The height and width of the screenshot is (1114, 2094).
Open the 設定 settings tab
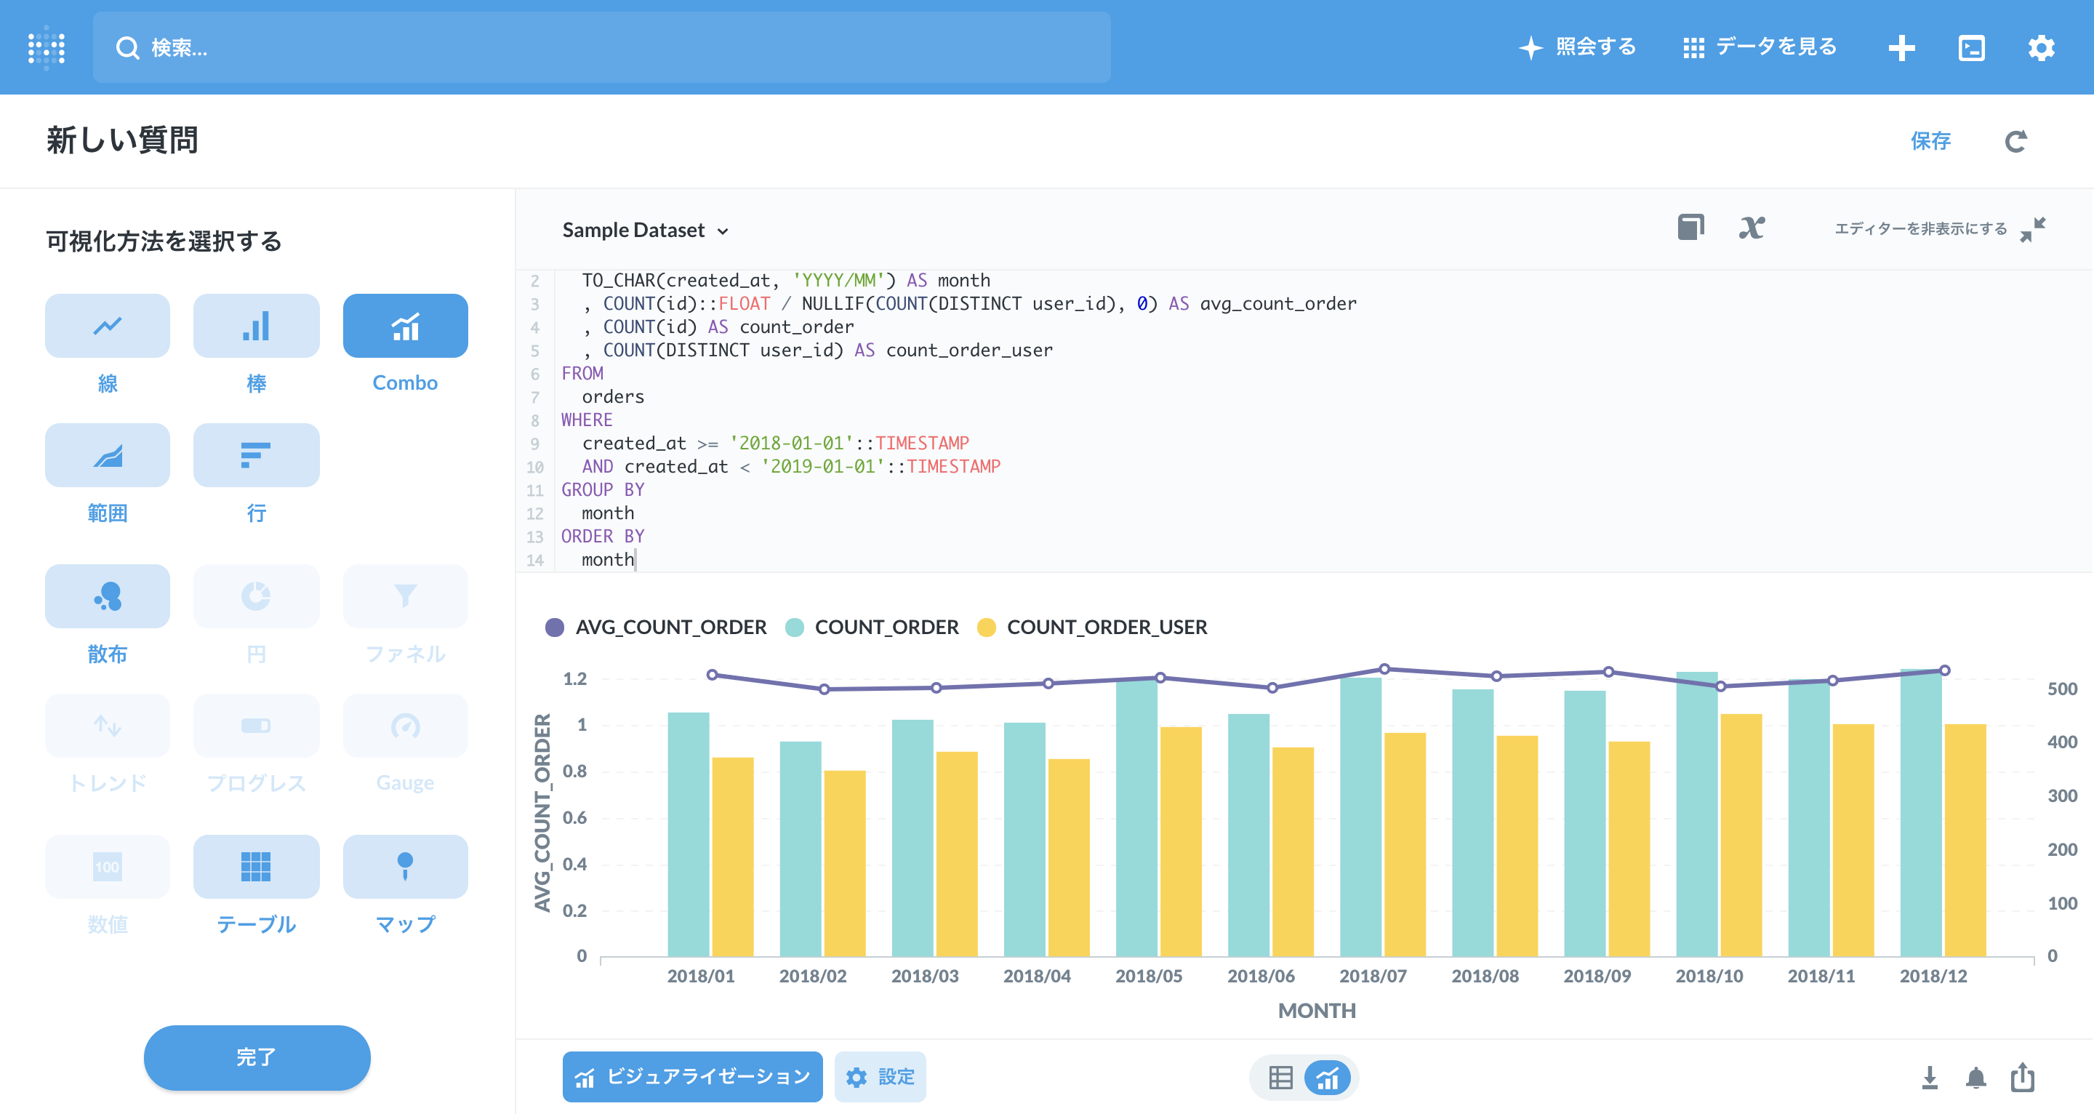[880, 1078]
